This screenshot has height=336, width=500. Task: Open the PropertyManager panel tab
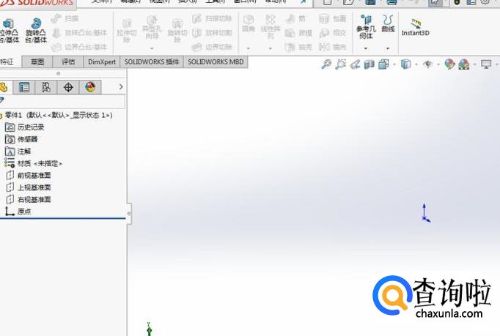point(24,87)
